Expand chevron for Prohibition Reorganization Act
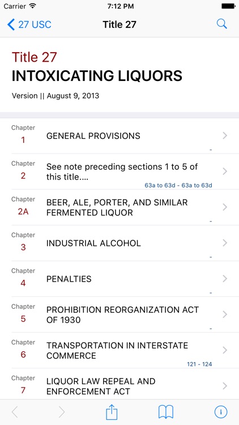The width and height of the screenshot is (239, 425). (x=225, y=314)
